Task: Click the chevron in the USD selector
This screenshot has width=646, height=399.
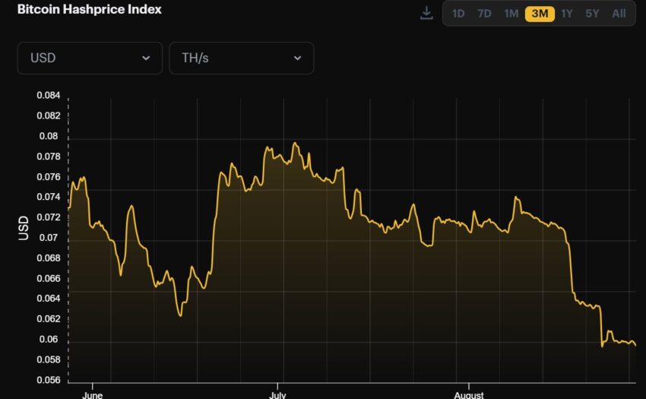Action: [x=146, y=59]
